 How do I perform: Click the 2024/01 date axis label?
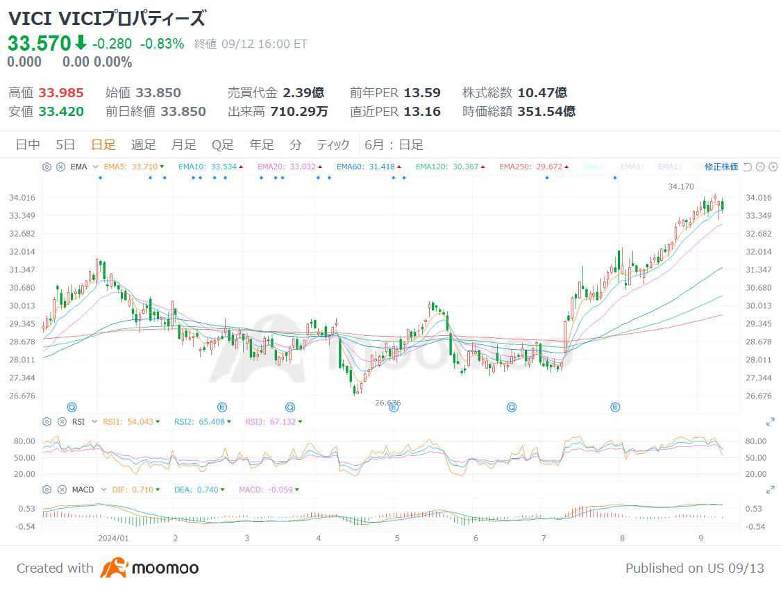click(113, 538)
